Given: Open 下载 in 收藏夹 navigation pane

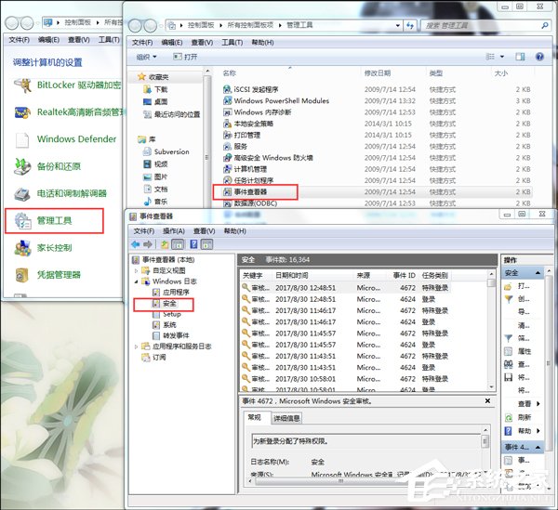Looking at the screenshot, I should [155, 89].
